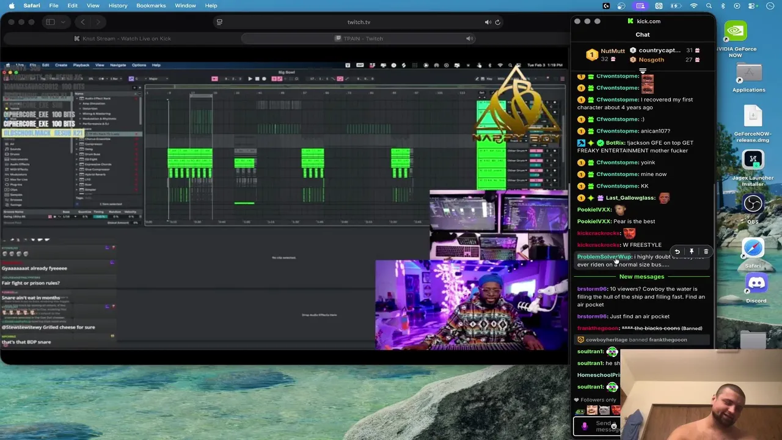Open the Window menu
Image resolution: width=782 pixels, height=440 pixels.
click(185, 5)
